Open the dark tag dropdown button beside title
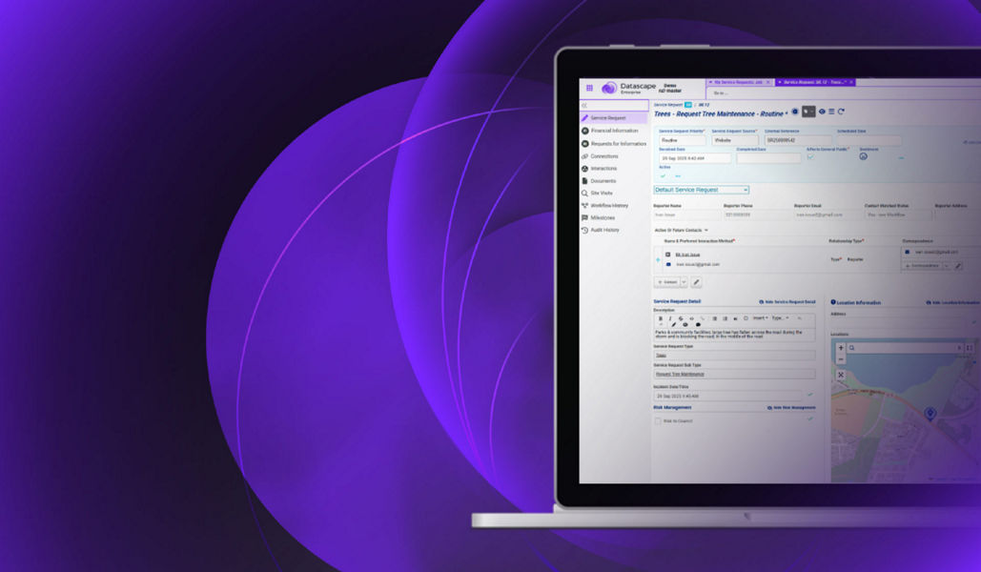 coord(809,112)
